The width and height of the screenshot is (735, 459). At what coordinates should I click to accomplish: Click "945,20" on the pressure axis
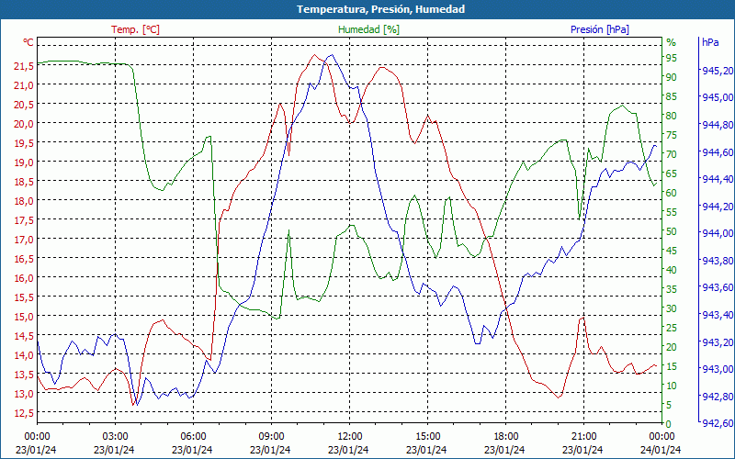pos(718,71)
